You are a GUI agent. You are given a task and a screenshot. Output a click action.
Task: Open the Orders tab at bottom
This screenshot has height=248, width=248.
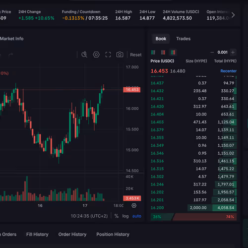pyautogui.click(x=8, y=234)
